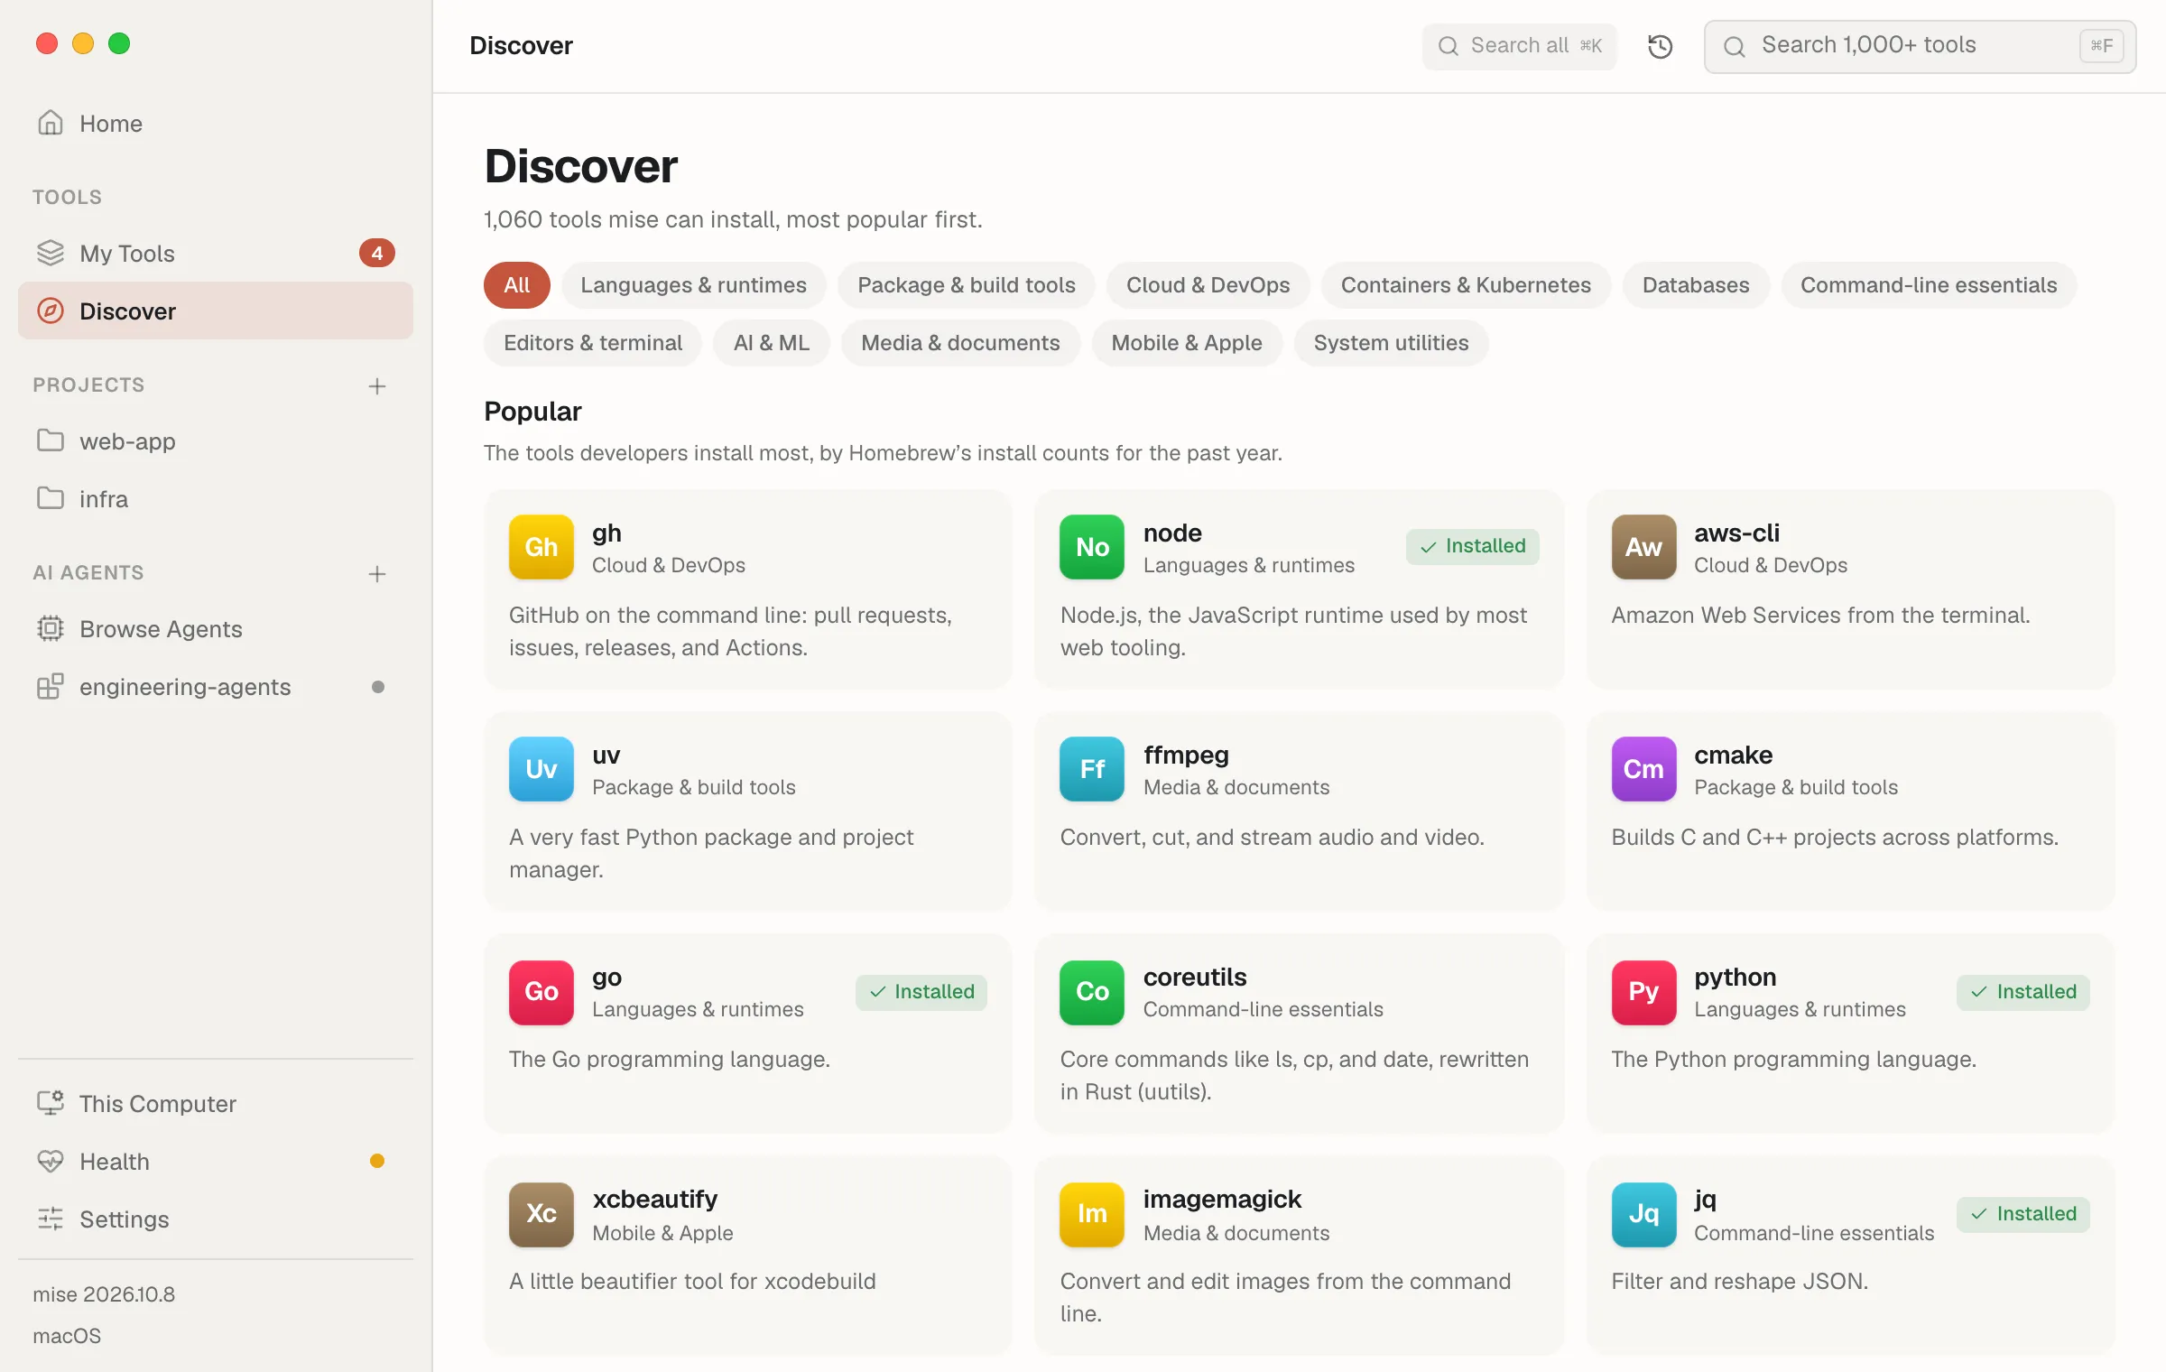Add a new project with plus
The image size is (2166, 1372).
click(377, 386)
